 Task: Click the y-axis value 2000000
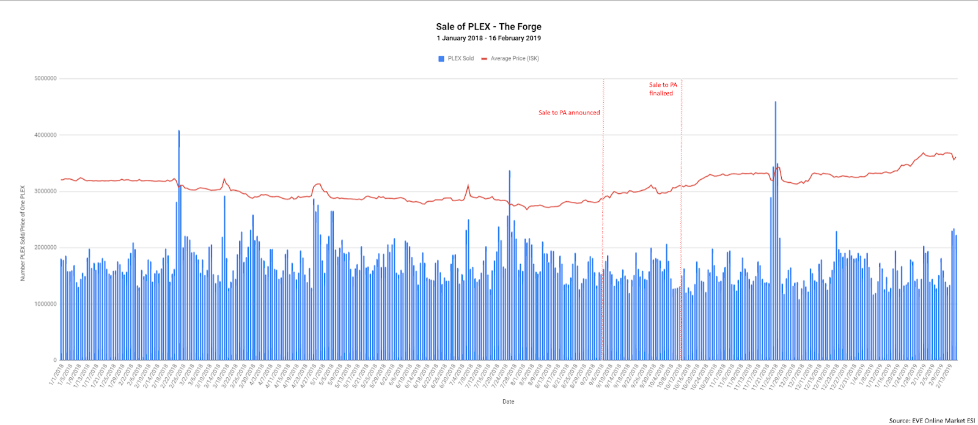click(x=45, y=248)
